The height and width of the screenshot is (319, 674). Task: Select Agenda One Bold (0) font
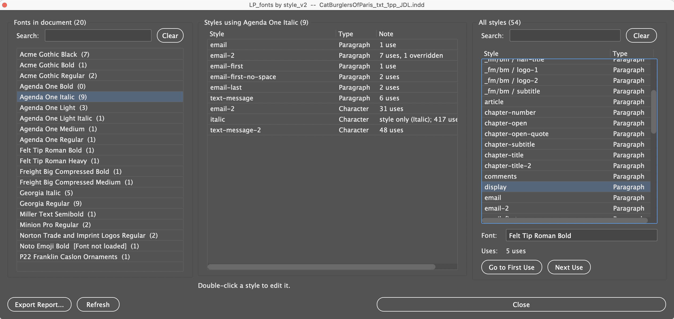[100, 86]
